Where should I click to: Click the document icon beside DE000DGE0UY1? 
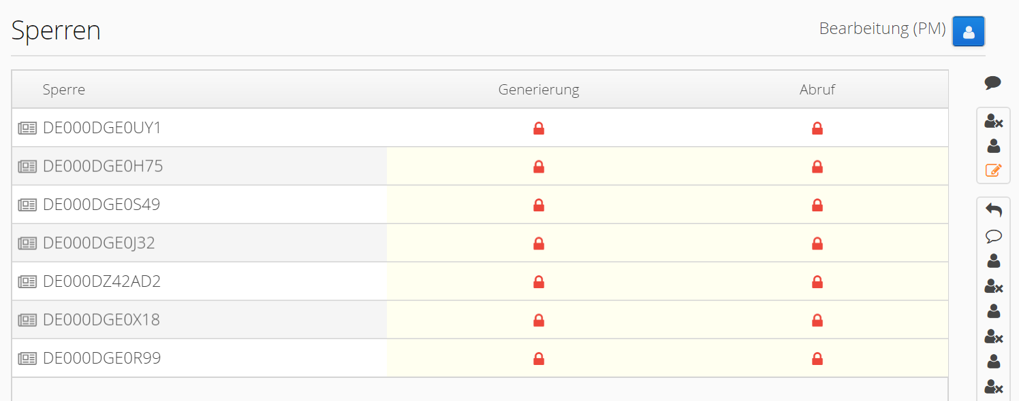tap(27, 128)
